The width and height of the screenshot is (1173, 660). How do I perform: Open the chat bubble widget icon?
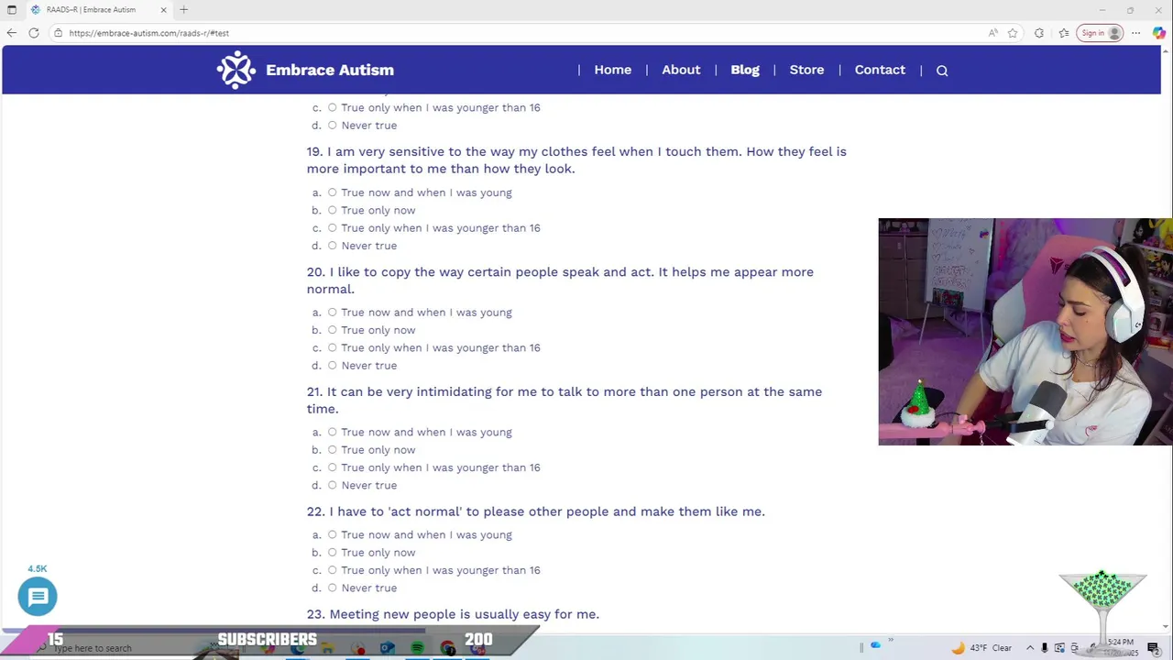38,597
